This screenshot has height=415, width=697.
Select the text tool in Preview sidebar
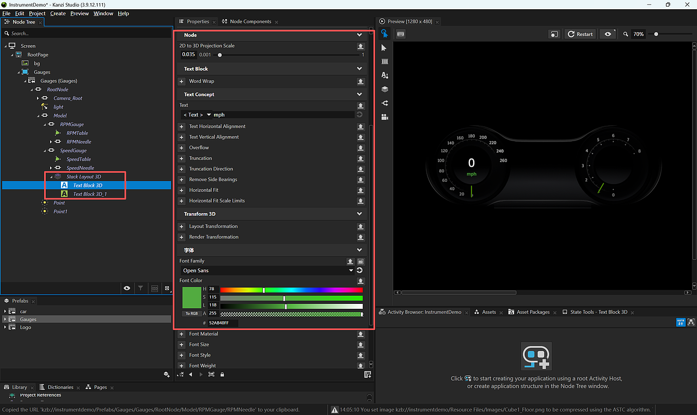pos(384,75)
